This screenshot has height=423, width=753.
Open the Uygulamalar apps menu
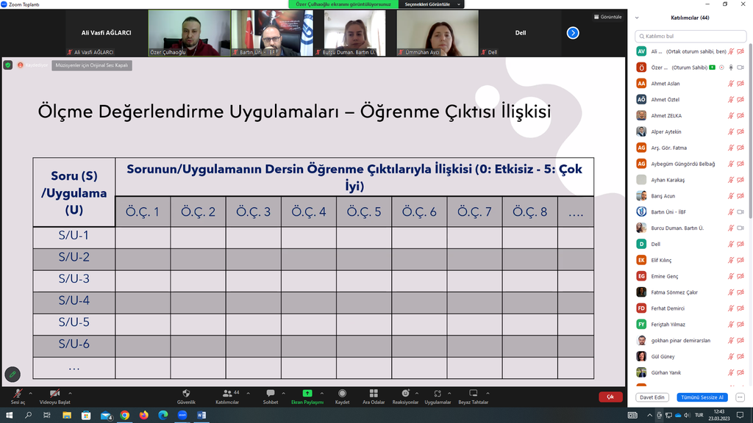(438, 394)
